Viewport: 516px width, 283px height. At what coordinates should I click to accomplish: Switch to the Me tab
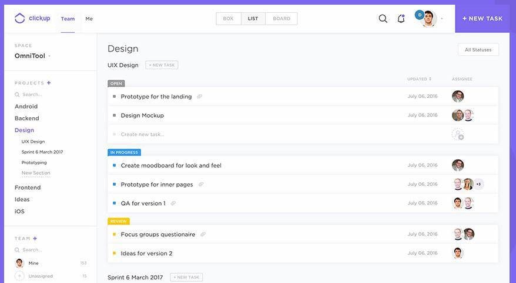coord(89,19)
